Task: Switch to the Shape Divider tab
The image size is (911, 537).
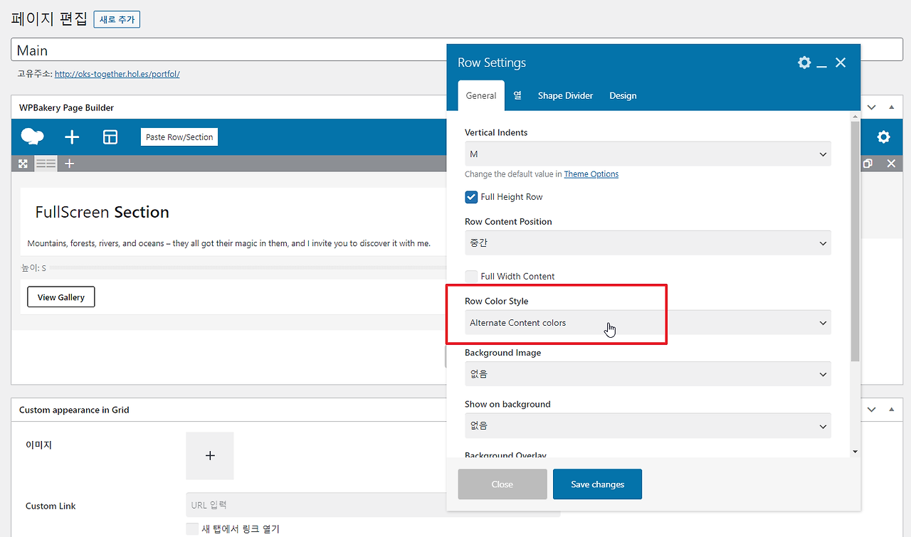Action: tap(566, 96)
